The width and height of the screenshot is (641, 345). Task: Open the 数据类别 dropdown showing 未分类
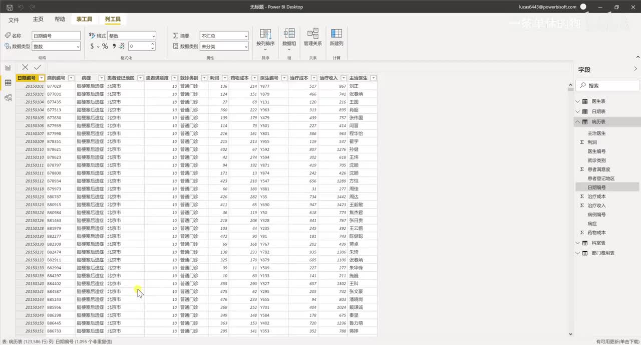click(224, 46)
